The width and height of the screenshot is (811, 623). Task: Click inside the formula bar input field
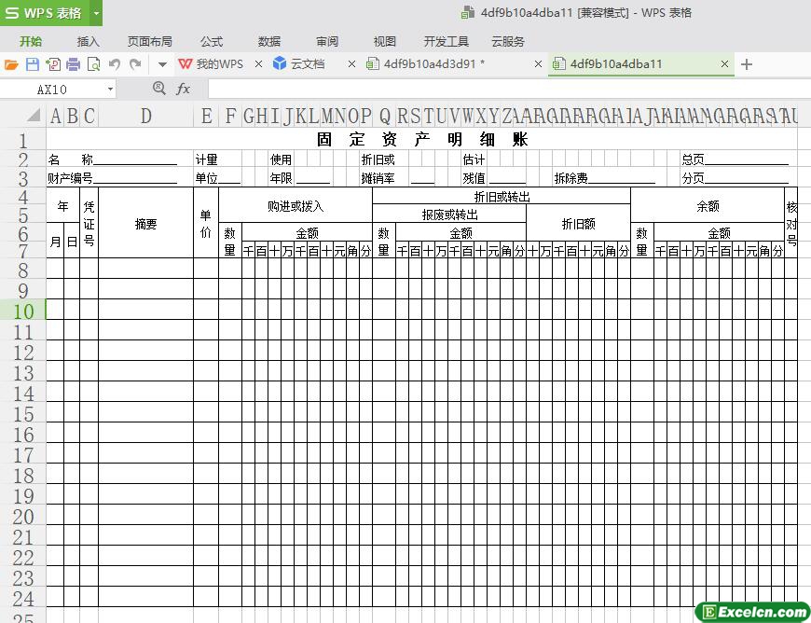pos(503,89)
